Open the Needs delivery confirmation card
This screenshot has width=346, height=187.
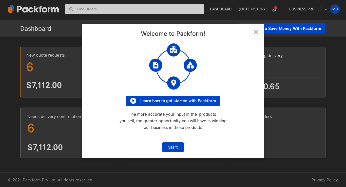click(x=51, y=133)
